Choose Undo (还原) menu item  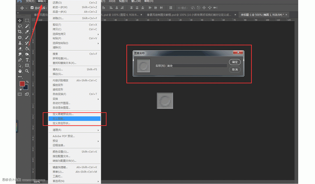[75, 3]
